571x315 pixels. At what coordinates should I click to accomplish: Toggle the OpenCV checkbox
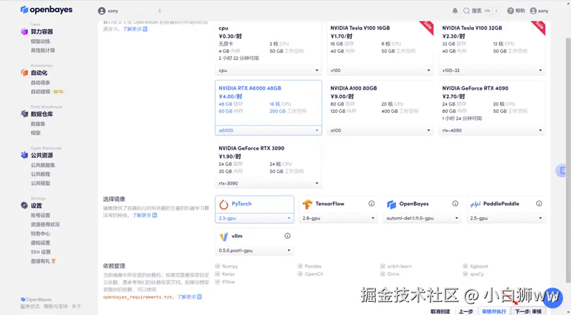[x=300, y=274]
